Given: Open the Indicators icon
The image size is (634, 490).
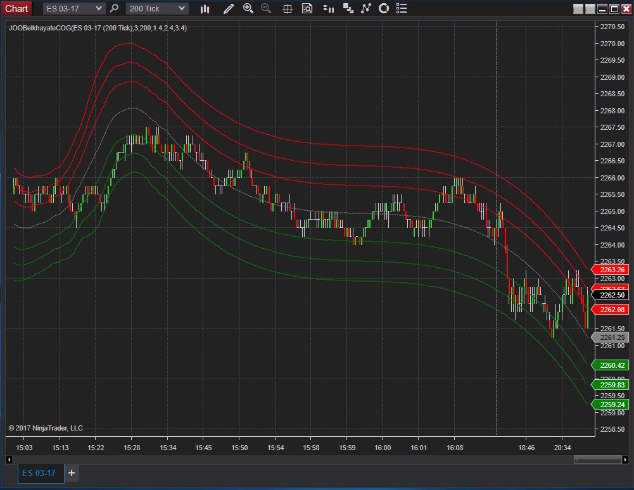Looking at the screenshot, I should click(x=365, y=8).
